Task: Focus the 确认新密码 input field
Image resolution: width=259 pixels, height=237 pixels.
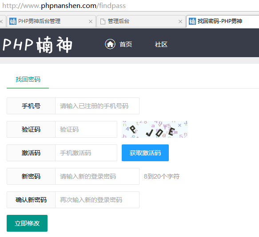Action: coord(97,200)
